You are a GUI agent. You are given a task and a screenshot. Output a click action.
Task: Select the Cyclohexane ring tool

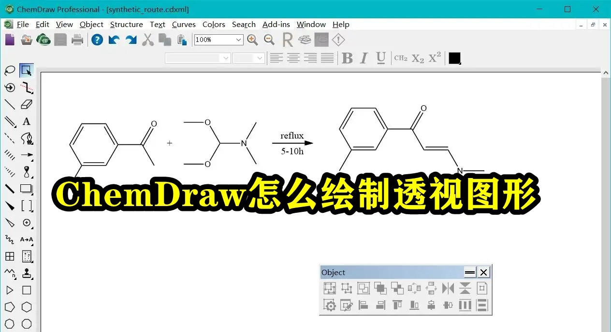click(27, 307)
